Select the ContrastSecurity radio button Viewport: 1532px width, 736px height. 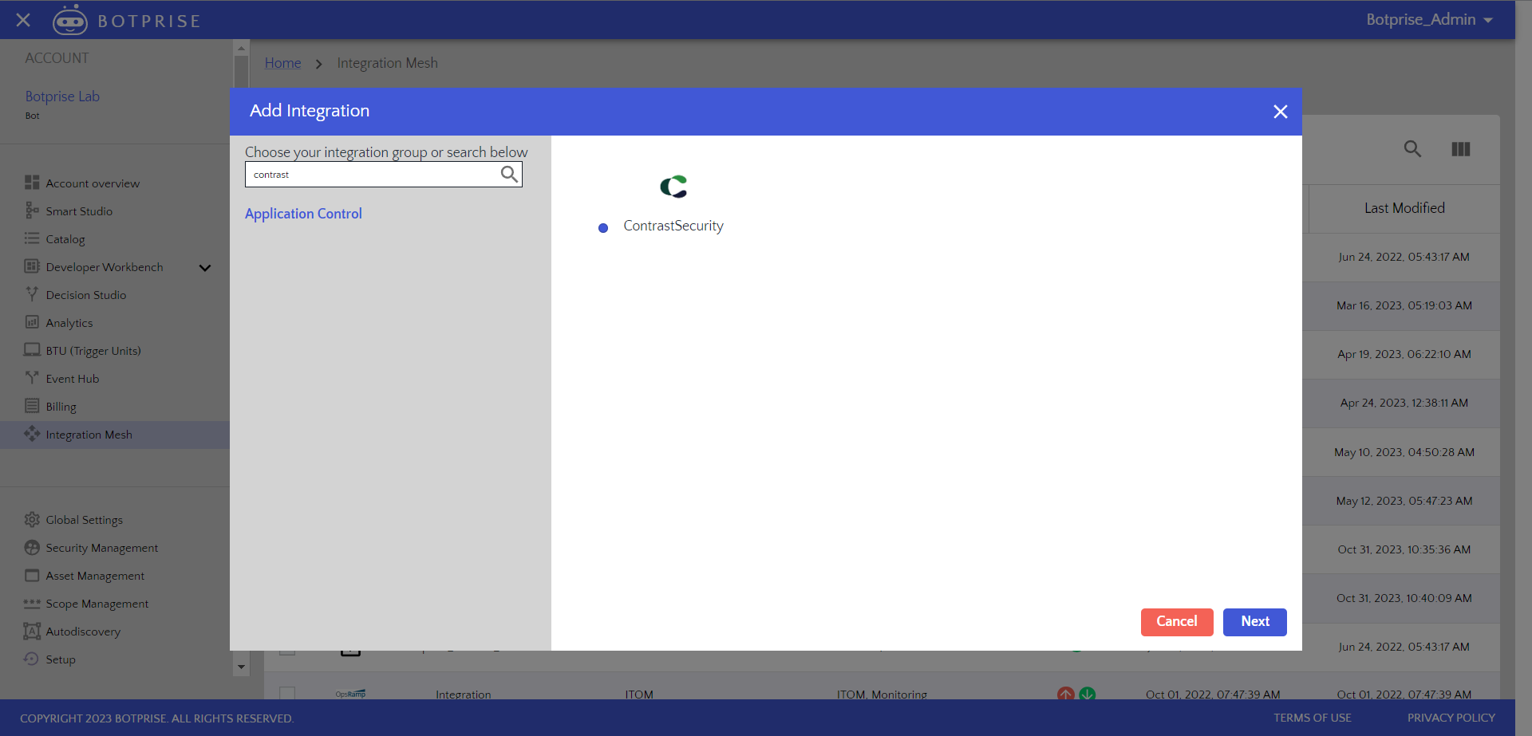[x=603, y=228]
